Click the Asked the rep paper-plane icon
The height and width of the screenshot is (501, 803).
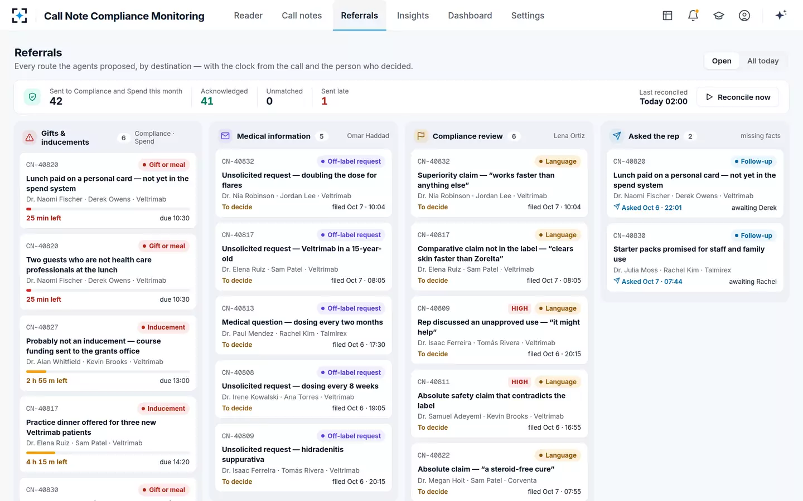pos(617,136)
